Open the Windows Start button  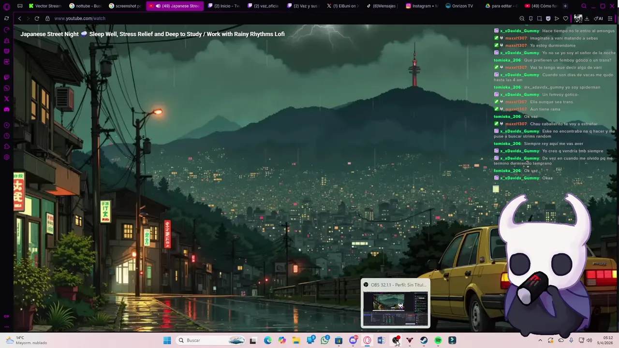(x=167, y=340)
